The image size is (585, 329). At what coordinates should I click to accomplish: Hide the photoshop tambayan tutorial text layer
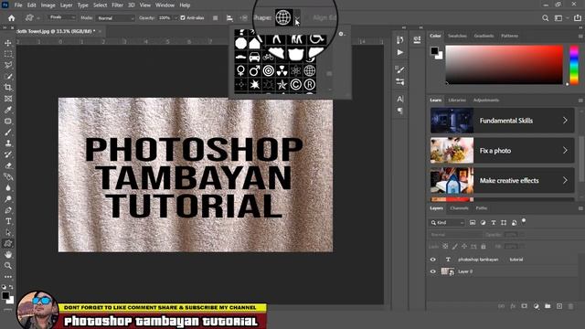click(432, 260)
